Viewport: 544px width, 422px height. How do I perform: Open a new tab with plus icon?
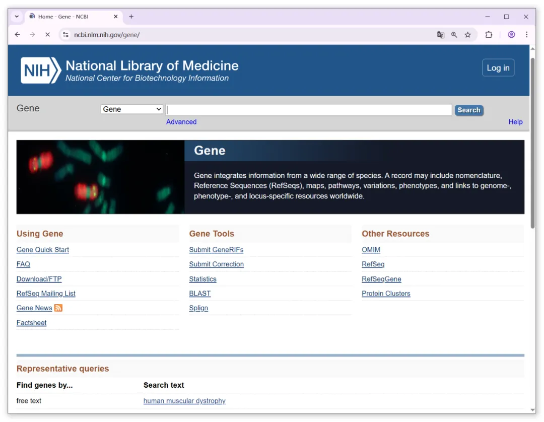(x=131, y=16)
